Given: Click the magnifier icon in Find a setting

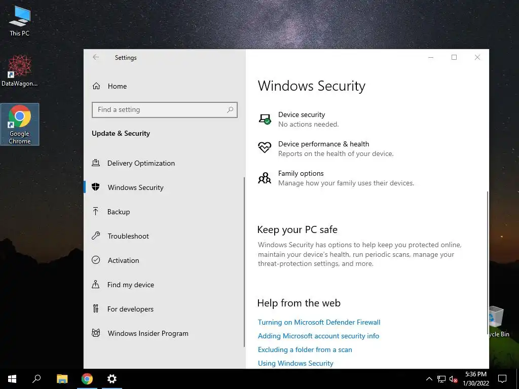Looking at the screenshot, I should [x=230, y=109].
